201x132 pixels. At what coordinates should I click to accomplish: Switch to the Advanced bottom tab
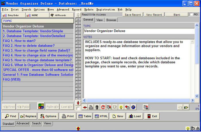pyautogui.click(x=23, y=123)
